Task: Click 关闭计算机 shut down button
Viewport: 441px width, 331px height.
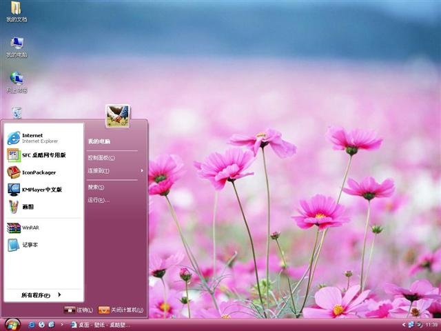Action: click(121, 310)
